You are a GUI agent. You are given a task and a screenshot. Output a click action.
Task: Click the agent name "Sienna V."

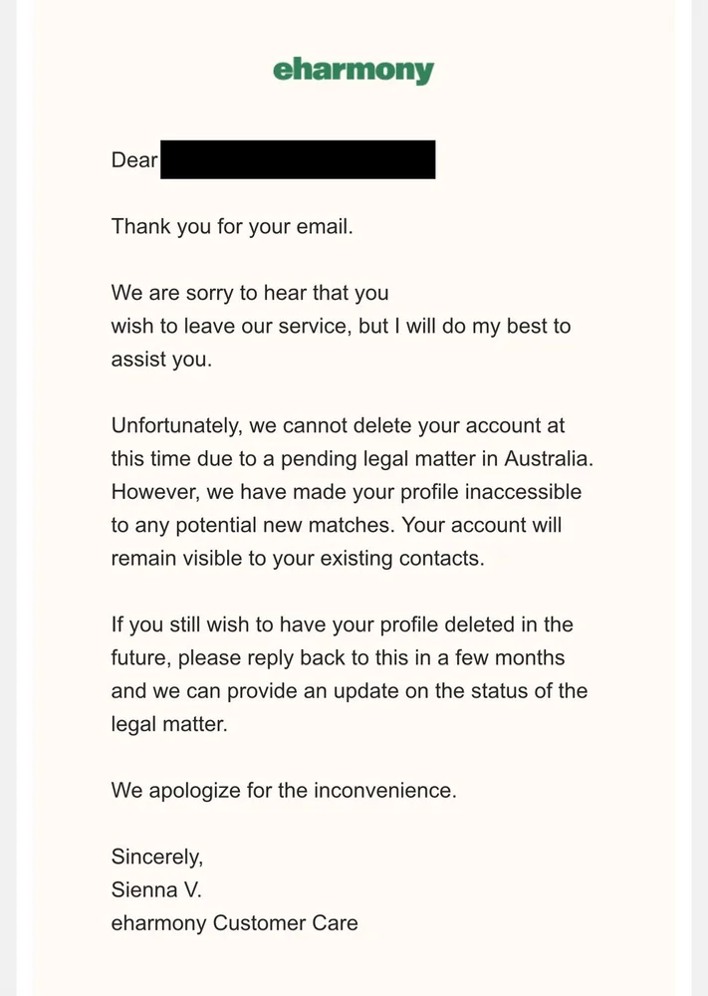(156, 889)
